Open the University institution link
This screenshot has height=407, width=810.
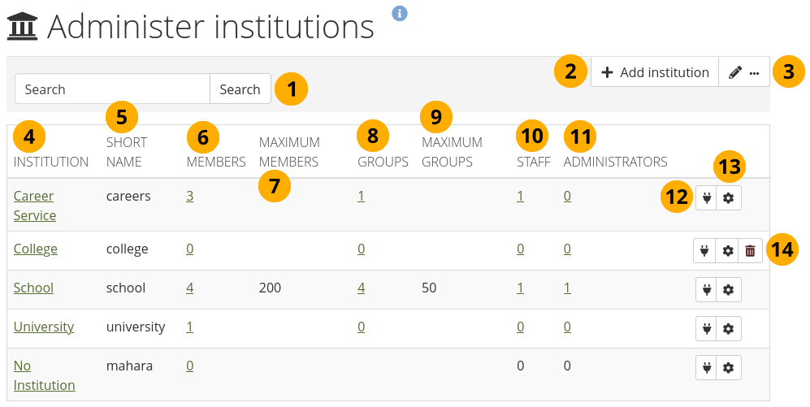tap(44, 327)
